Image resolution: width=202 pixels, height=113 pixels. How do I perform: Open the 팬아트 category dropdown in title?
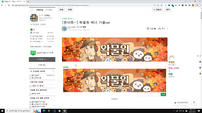[x=70, y=23]
